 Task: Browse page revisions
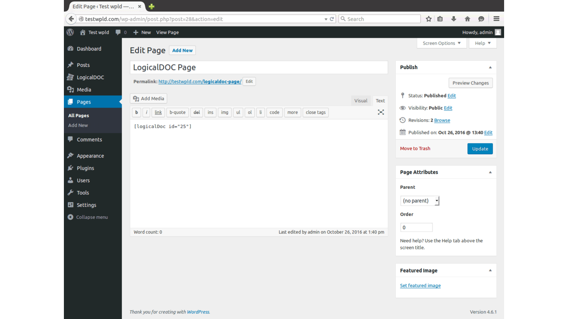click(x=442, y=121)
